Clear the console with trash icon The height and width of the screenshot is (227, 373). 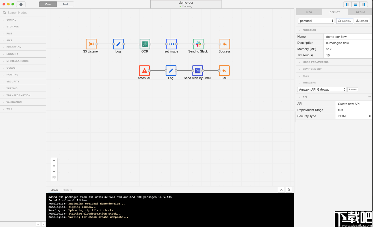point(289,190)
